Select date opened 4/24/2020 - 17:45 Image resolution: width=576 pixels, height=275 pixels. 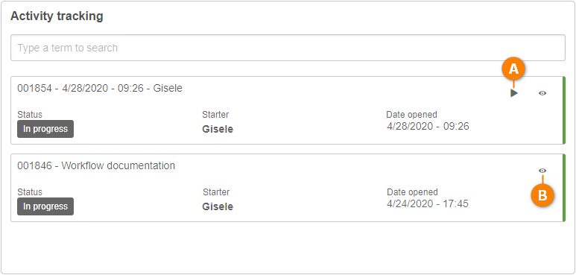click(428, 203)
